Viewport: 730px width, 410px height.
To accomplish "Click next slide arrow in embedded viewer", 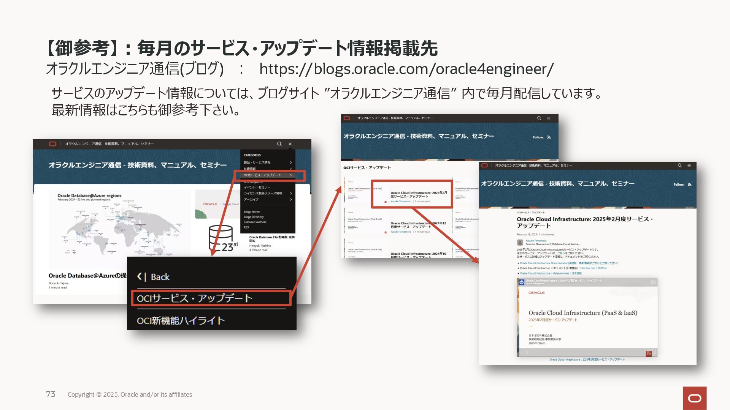I will coord(527,352).
